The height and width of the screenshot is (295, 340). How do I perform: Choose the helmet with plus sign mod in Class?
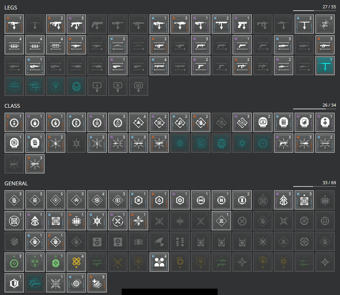coord(325,122)
